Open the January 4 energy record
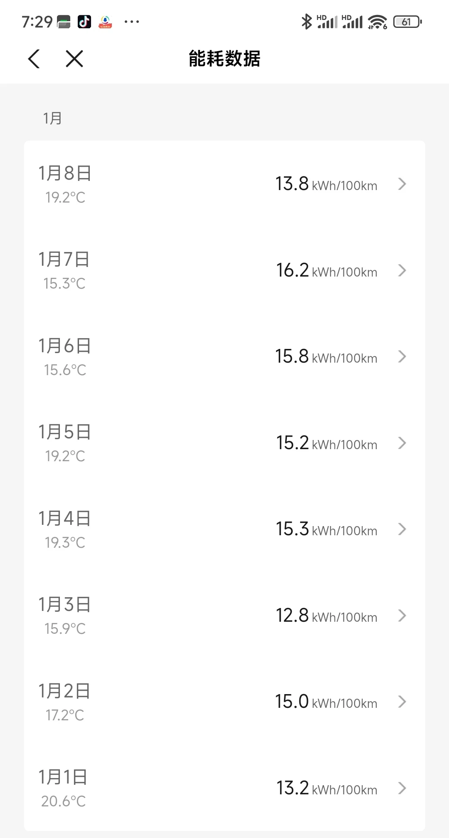The image size is (449, 838). click(224, 529)
